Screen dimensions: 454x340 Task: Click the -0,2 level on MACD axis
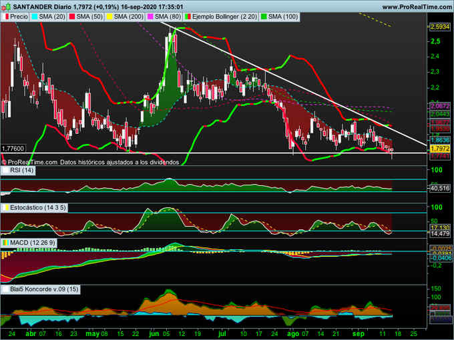click(436, 265)
